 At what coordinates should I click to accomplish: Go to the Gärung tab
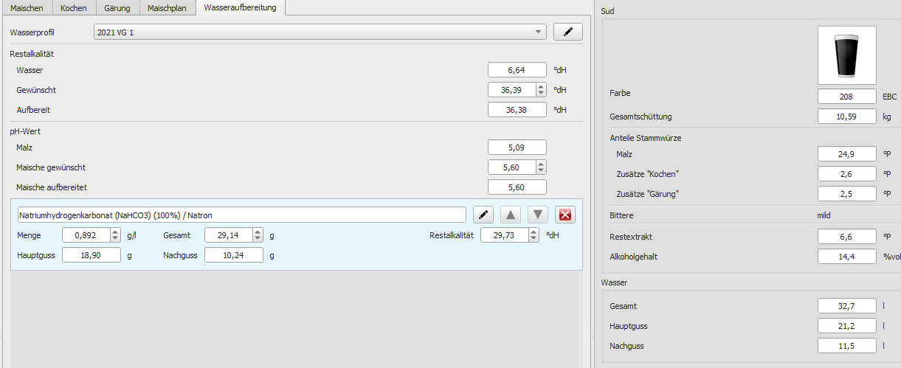pyautogui.click(x=117, y=8)
